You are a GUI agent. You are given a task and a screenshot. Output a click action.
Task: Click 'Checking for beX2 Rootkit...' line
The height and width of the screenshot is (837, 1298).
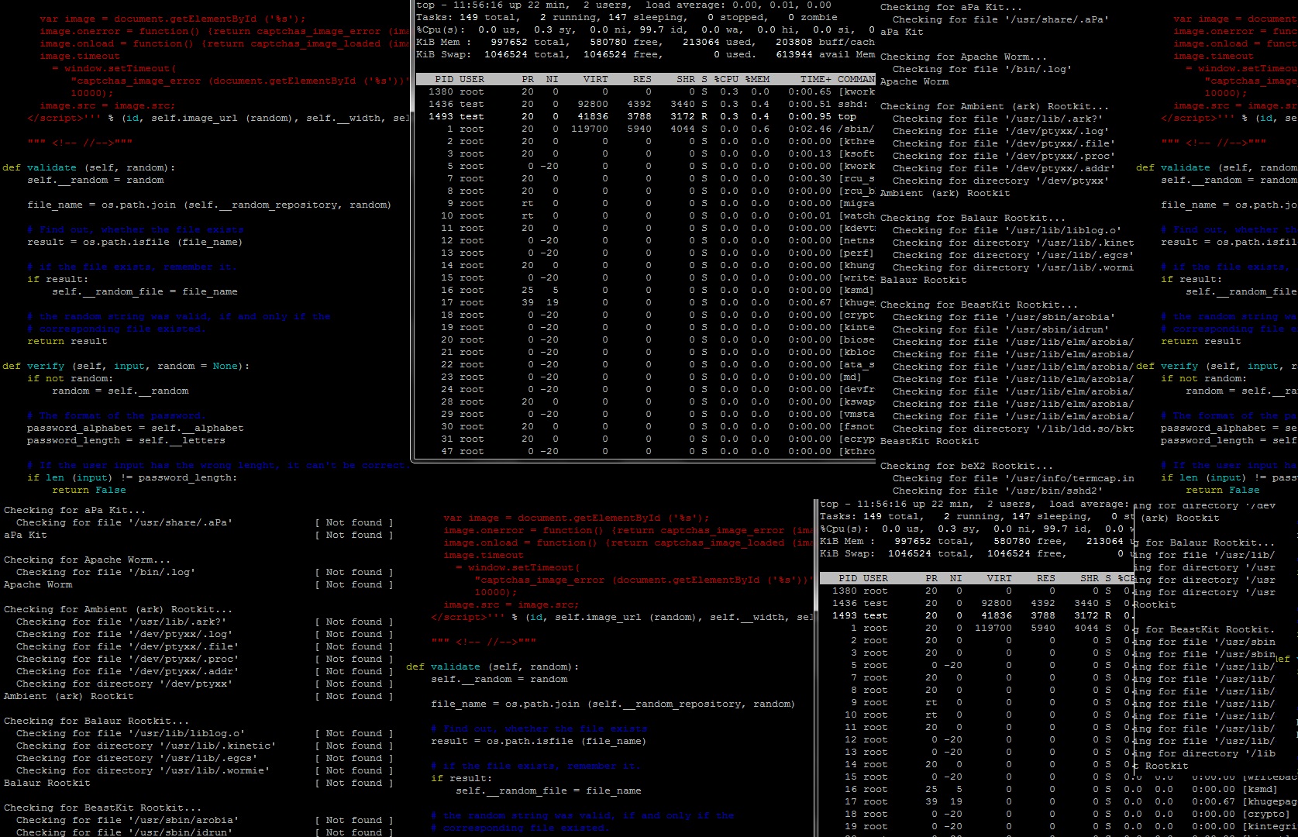click(x=966, y=466)
